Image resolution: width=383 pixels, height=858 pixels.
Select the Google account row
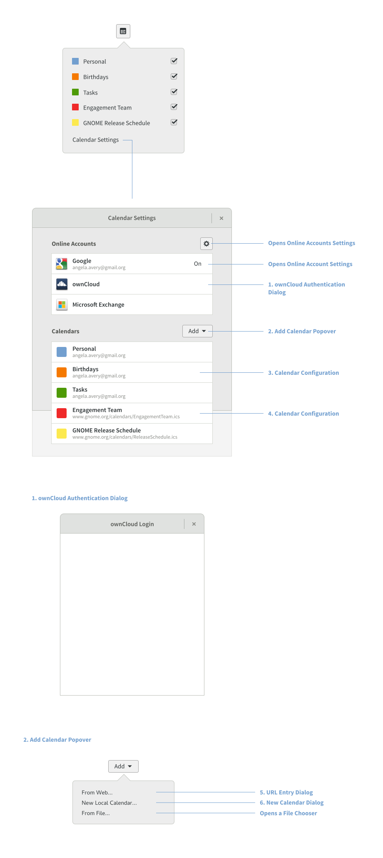click(132, 264)
